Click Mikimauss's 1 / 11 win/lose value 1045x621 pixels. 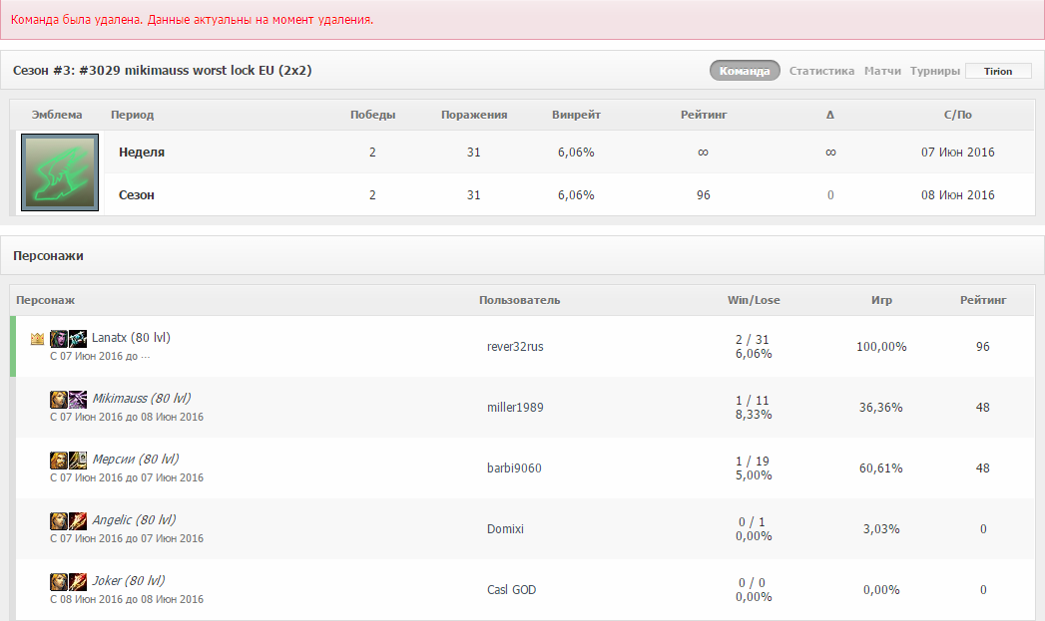click(x=753, y=400)
